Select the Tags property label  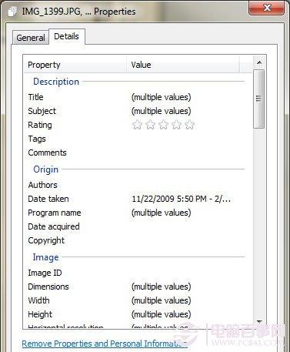coord(37,139)
